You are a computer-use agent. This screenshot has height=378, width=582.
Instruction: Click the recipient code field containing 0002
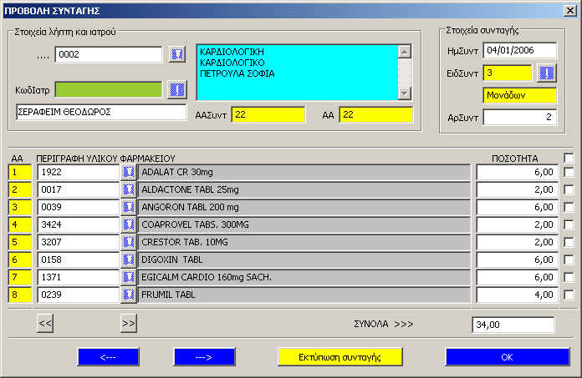[109, 54]
